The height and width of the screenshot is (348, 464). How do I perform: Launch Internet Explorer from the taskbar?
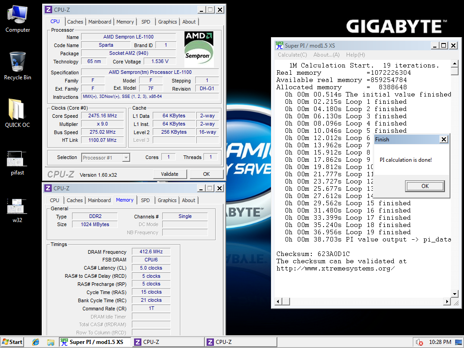coord(36,342)
